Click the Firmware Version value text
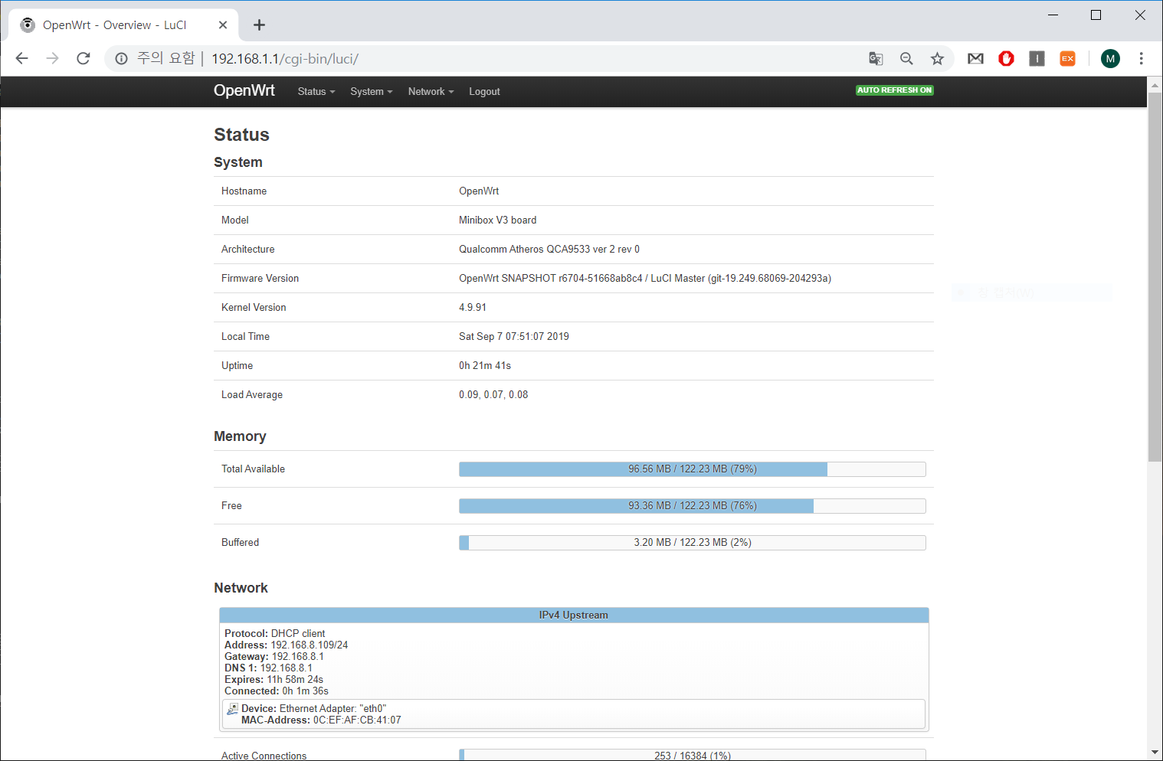 (645, 278)
